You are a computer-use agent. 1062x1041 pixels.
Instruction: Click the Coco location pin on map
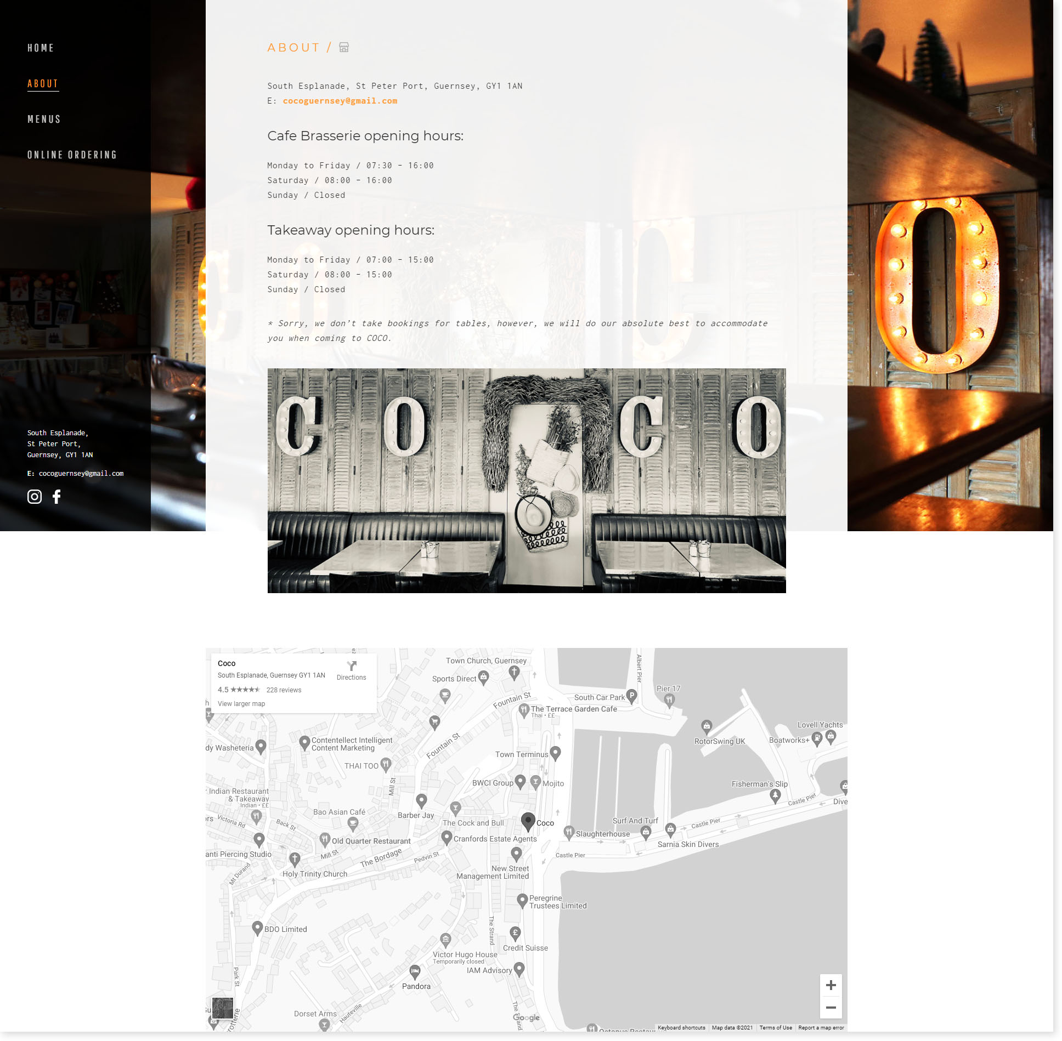tap(528, 821)
